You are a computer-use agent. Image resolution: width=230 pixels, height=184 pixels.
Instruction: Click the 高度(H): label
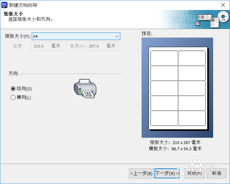pyautogui.click(x=78, y=46)
